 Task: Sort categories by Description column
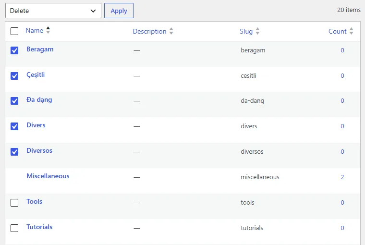(149, 31)
